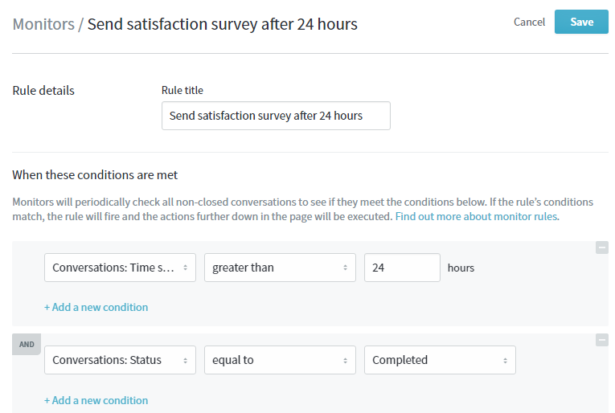The width and height of the screenshot is (615, 413).
Task: Open the 'Conversations: Time s…' field dropdown
Action: tap(120, 268)
